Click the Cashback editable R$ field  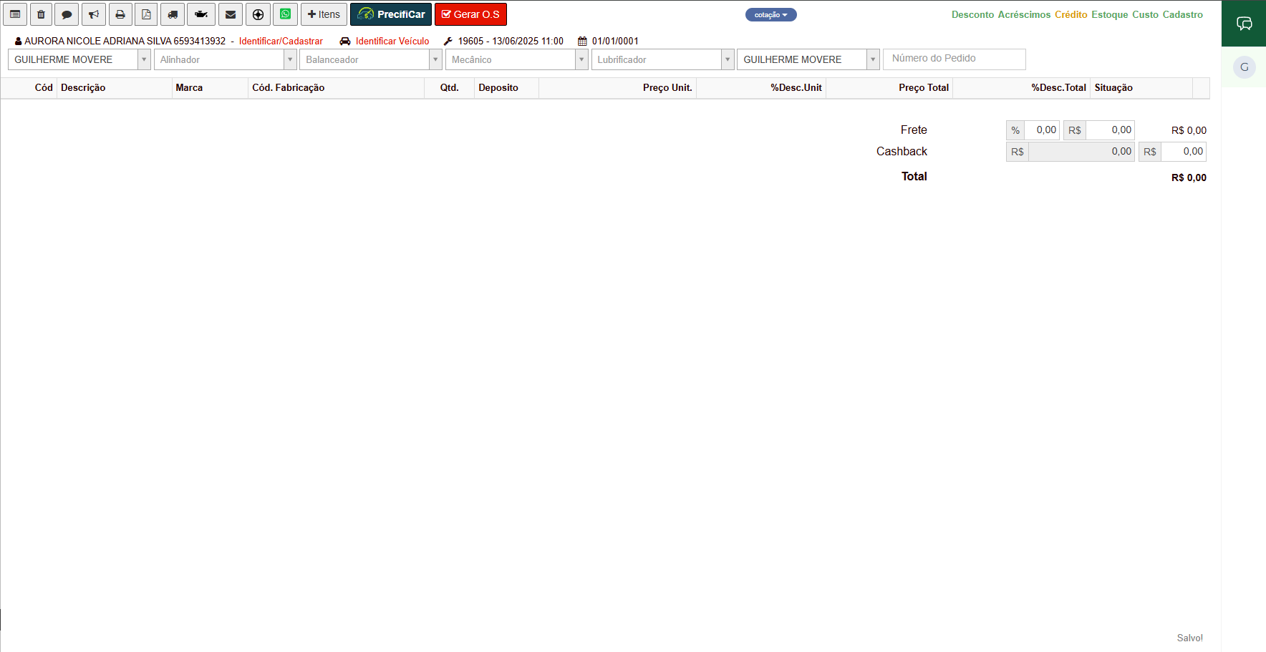coord(1184,152)
